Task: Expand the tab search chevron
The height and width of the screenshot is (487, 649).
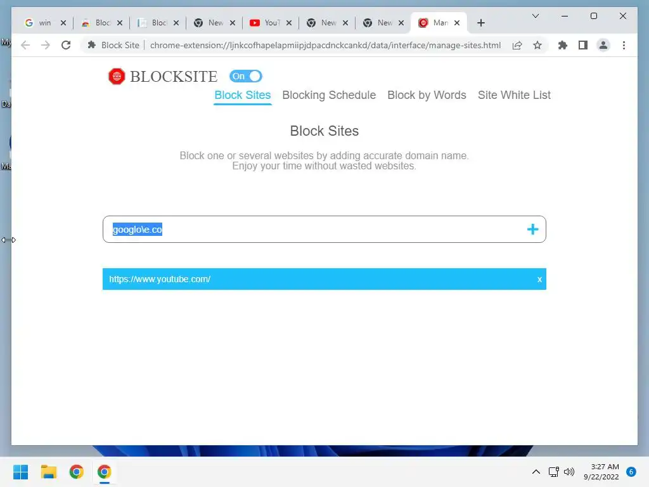Action: tap(535, 16)
